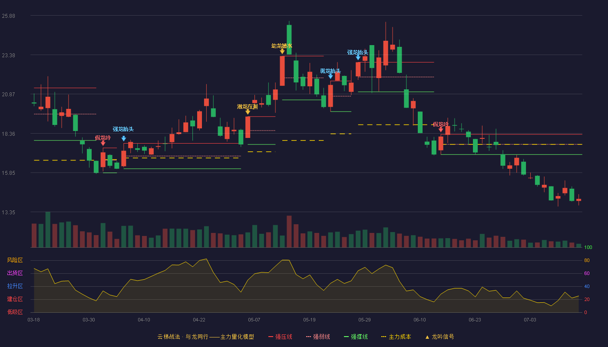Click the tallest green volume bar near 03-18

click(48, 229)
